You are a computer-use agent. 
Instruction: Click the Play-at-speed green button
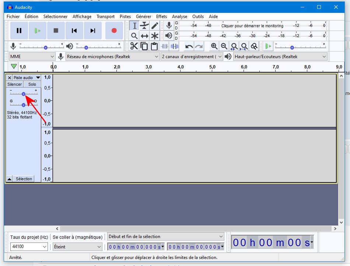coord(268,46)
